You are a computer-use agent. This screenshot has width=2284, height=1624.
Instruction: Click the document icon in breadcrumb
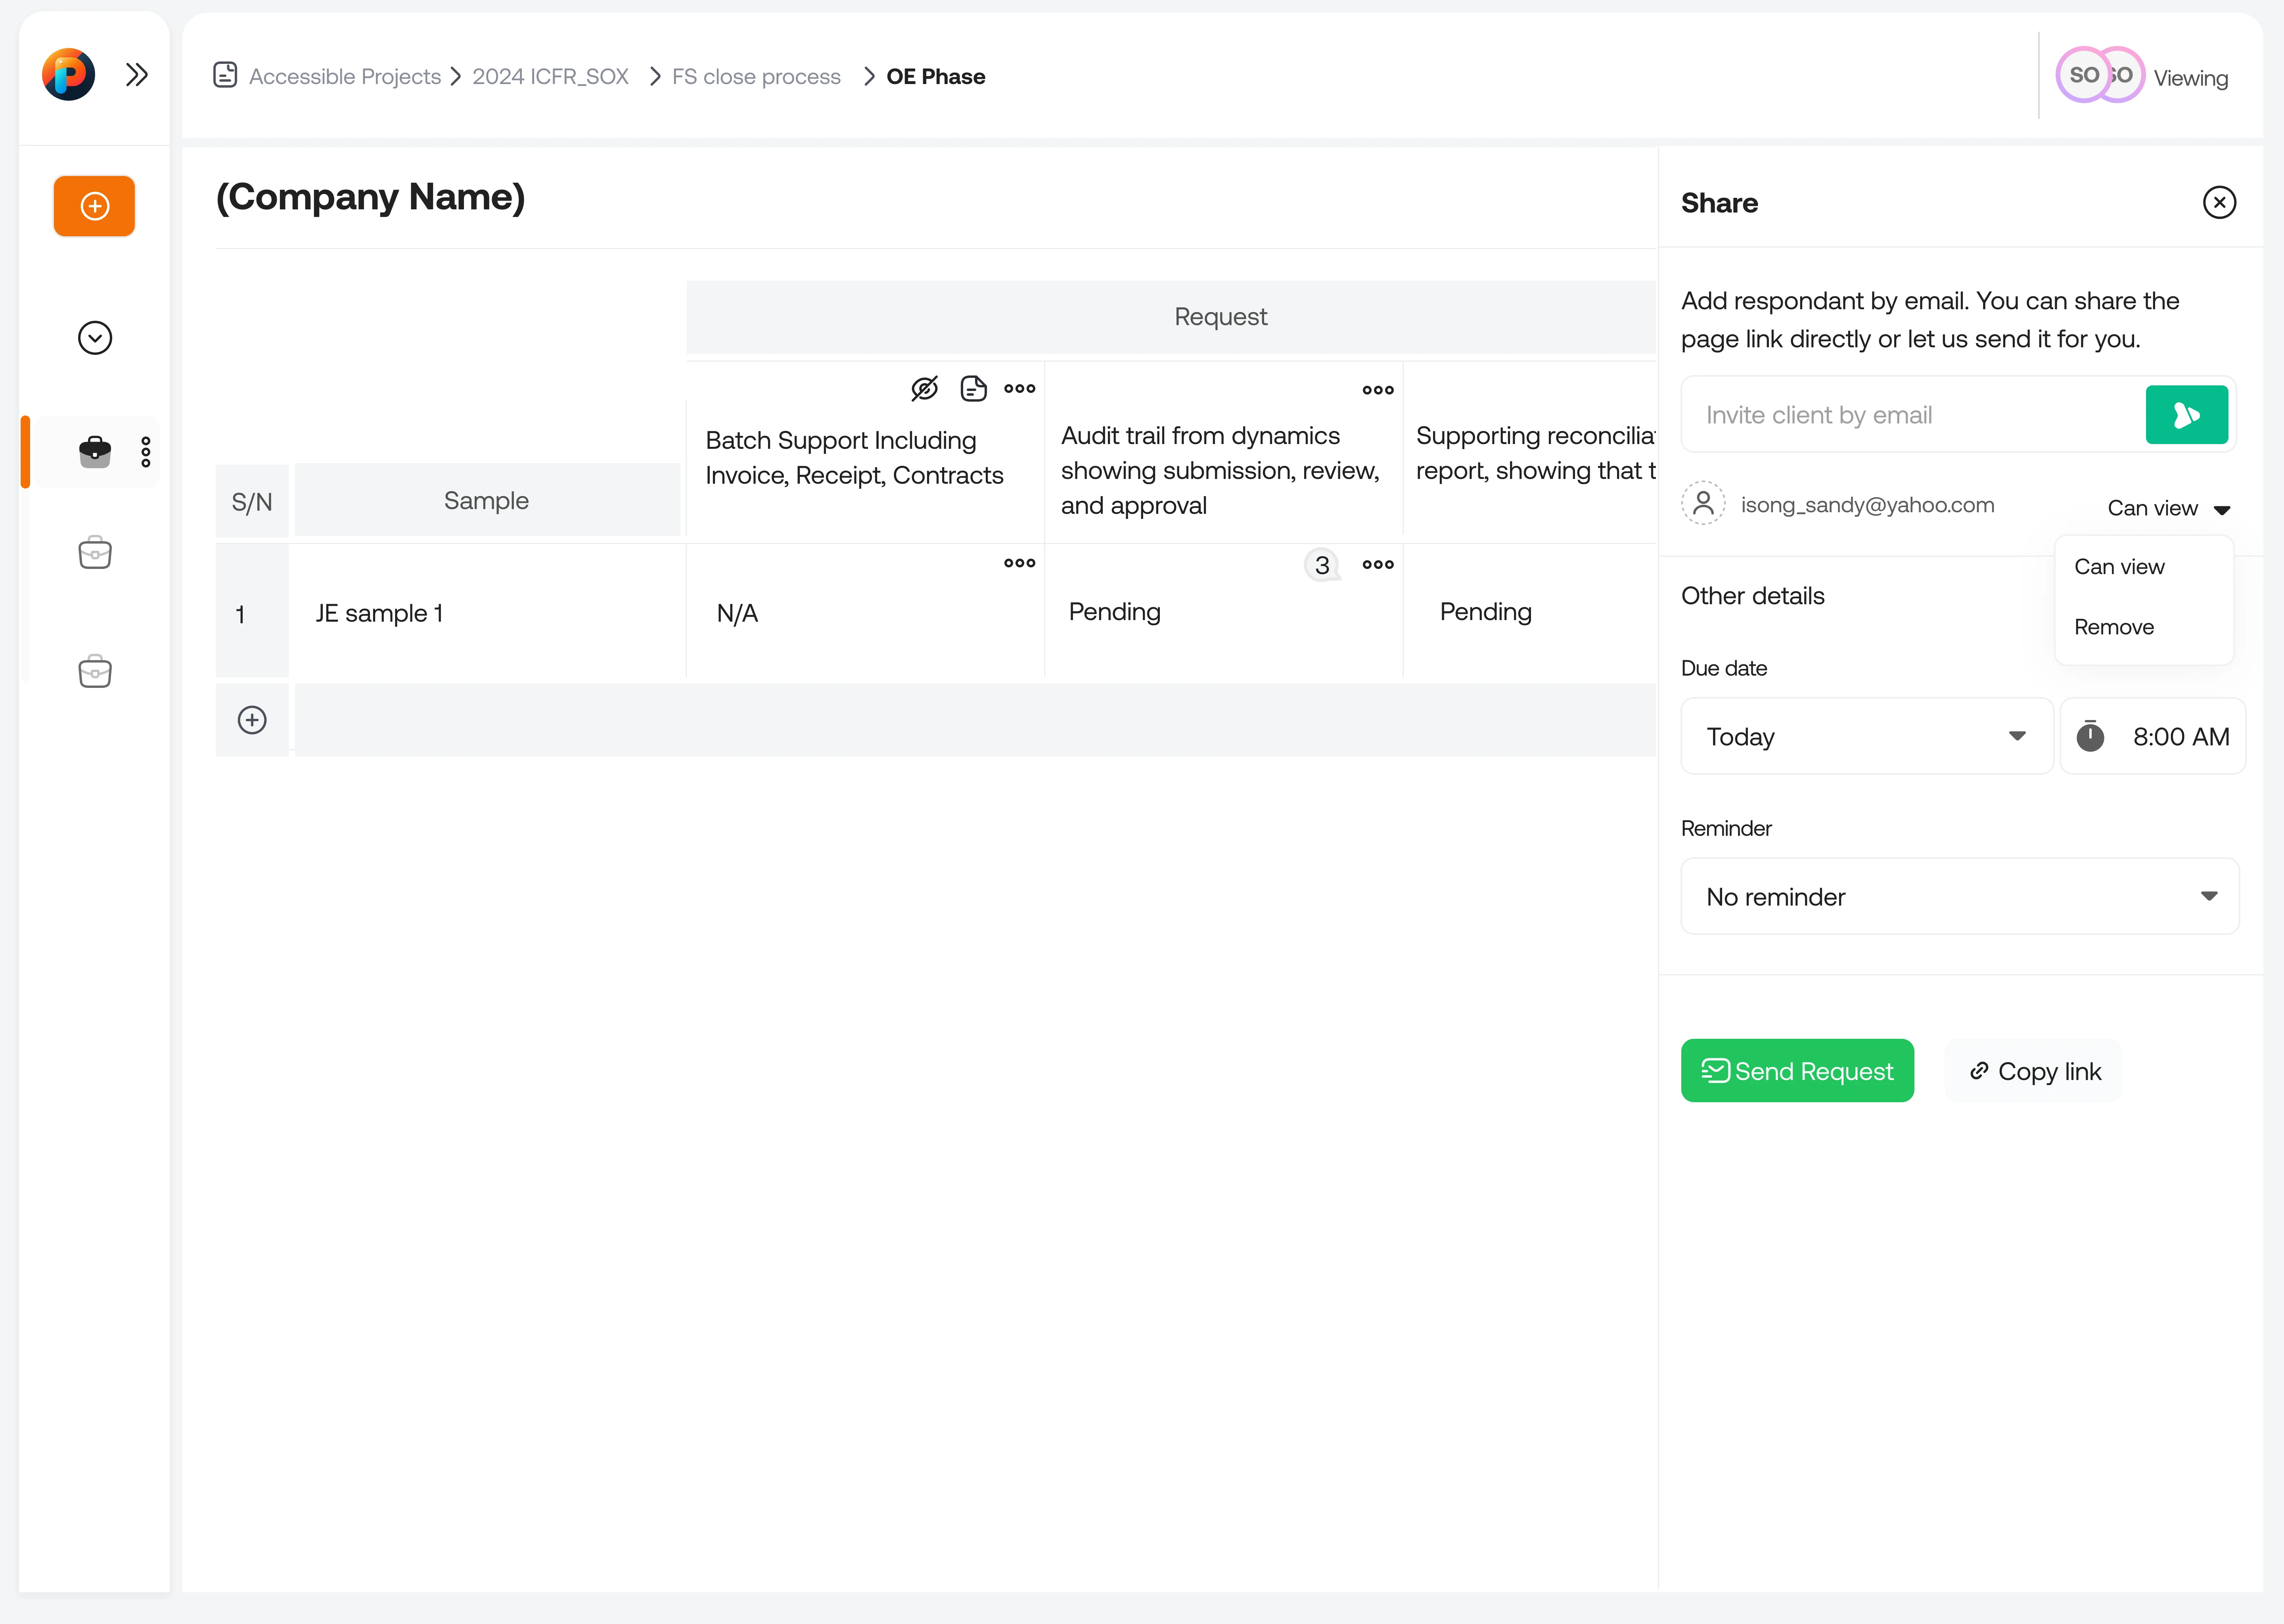tap(225, 75)
